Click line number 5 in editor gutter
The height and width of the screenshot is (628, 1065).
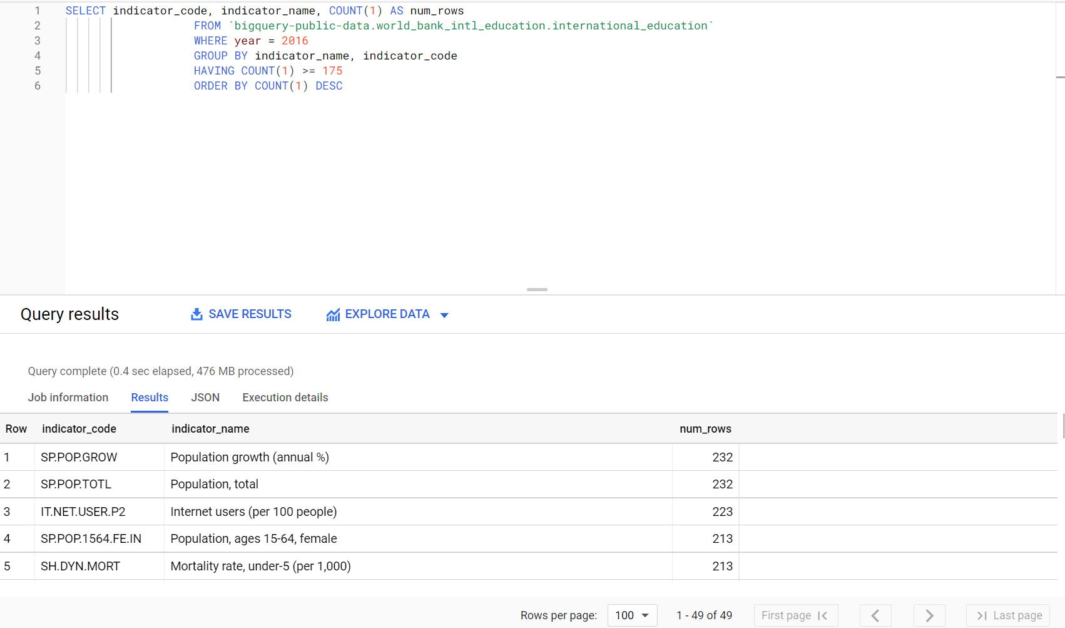pyautogui.click(x=38, y=71)
